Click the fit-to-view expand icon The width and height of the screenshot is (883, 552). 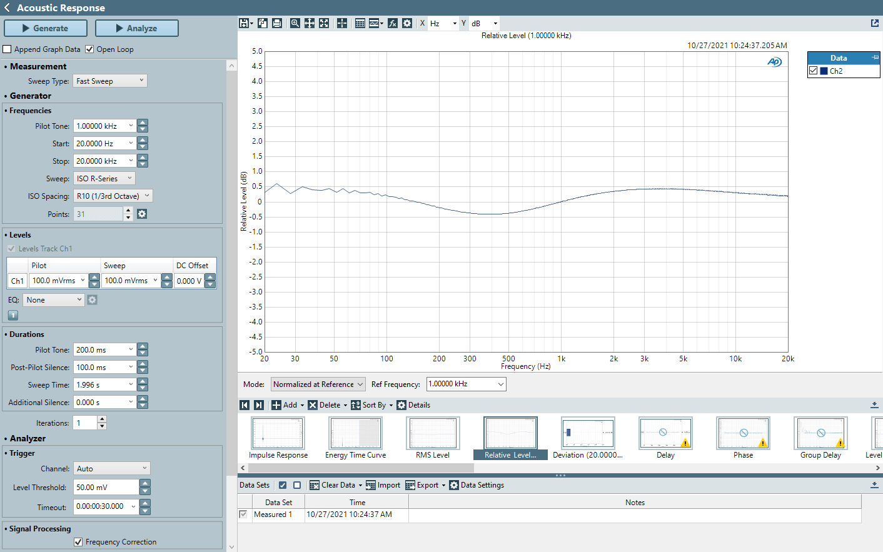pyautogui.click(x=324, y=23)
